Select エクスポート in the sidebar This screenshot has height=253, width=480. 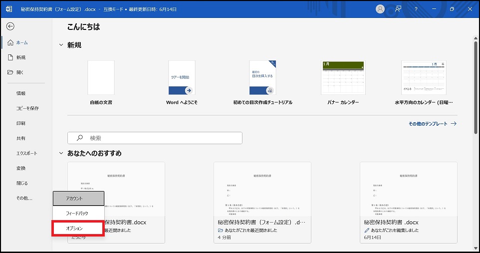26,153
